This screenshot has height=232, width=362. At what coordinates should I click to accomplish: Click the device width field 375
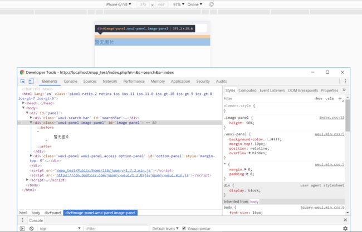tap(143, 4)
